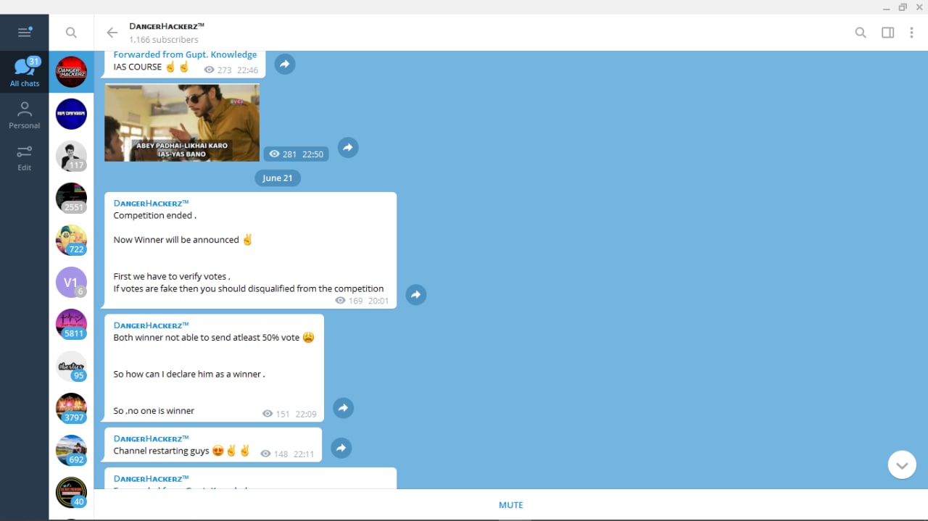Click the chat list search icon
The height and width of the screenshot is (521, 928).
71,32
